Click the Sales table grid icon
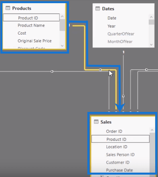 (x=96, y=122)
